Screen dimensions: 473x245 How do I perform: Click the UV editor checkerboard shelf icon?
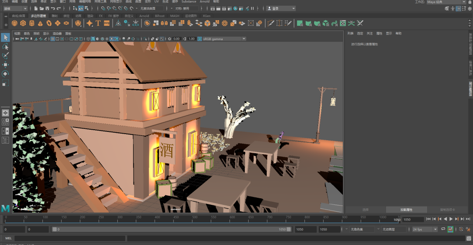(x=342, y=23)
